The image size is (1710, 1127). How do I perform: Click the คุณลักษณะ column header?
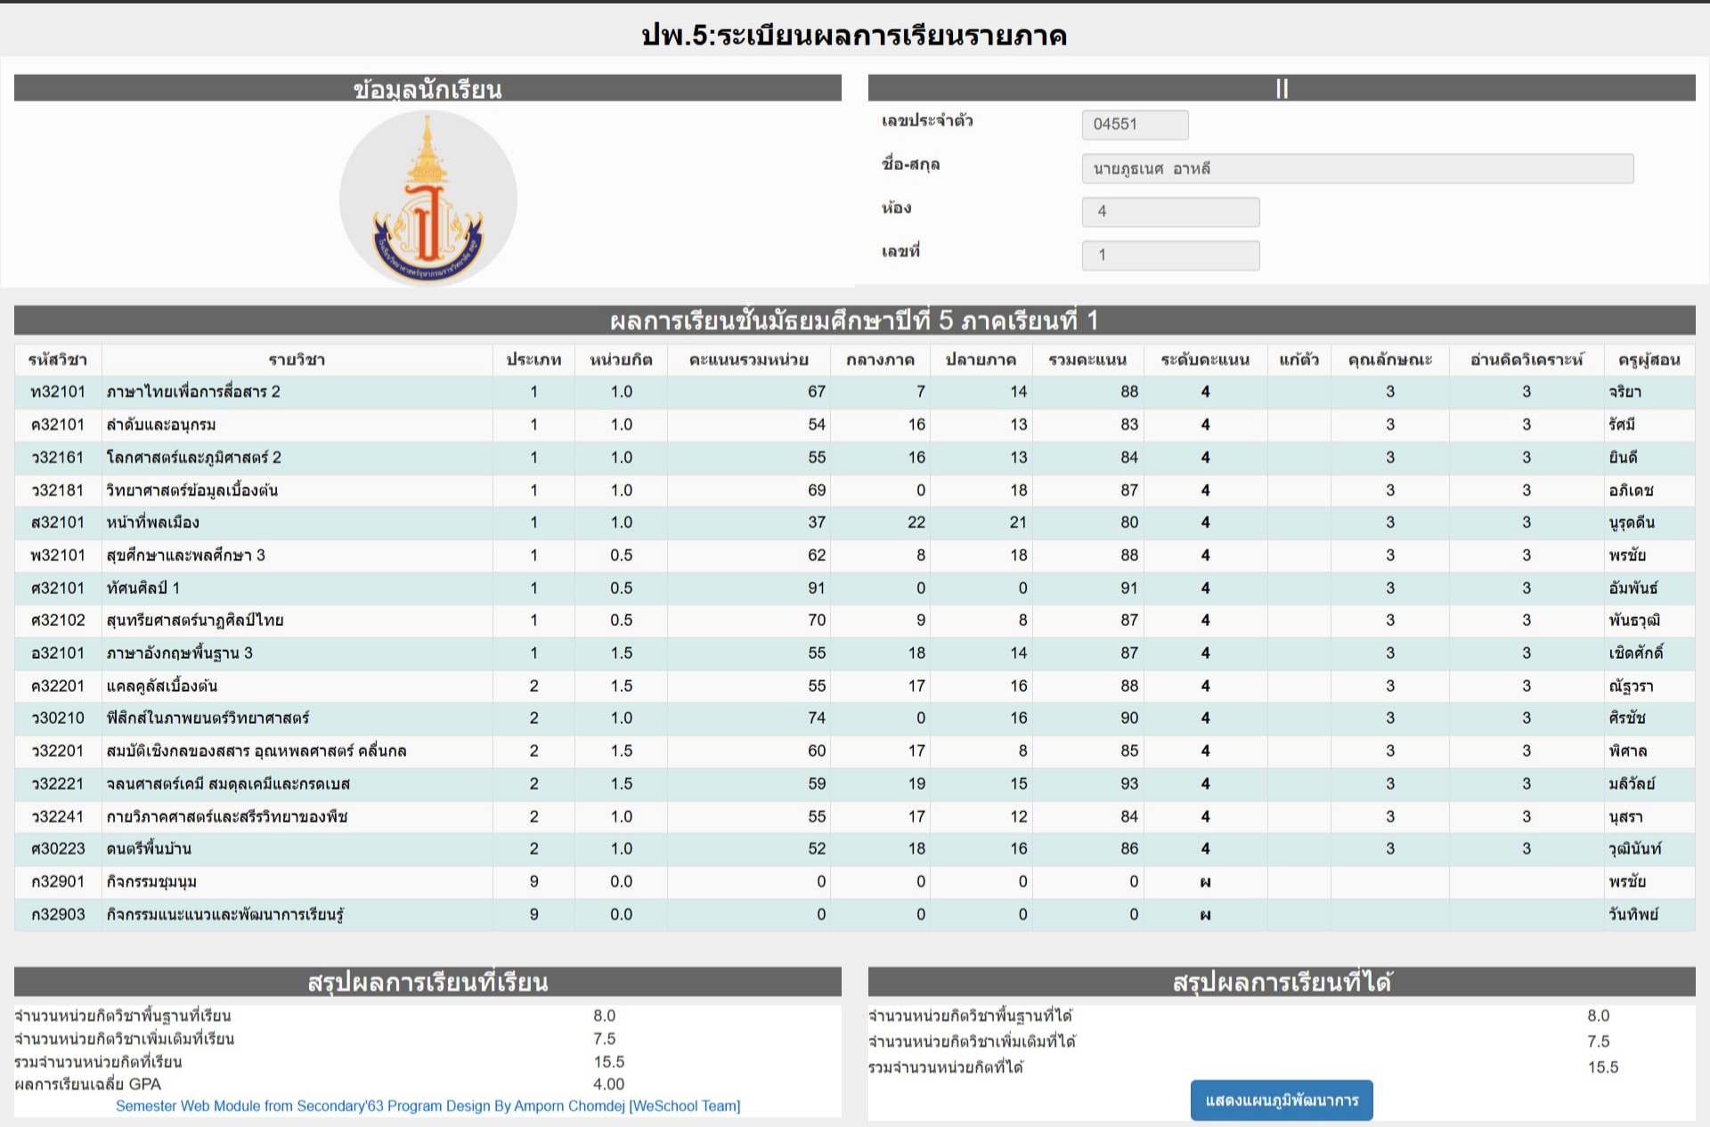click(x=1389, y=360)
